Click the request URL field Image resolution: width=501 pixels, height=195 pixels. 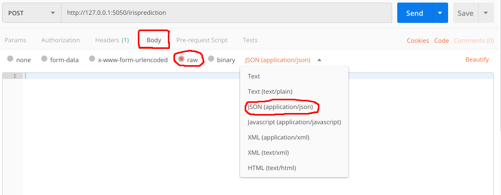[226, 13]
